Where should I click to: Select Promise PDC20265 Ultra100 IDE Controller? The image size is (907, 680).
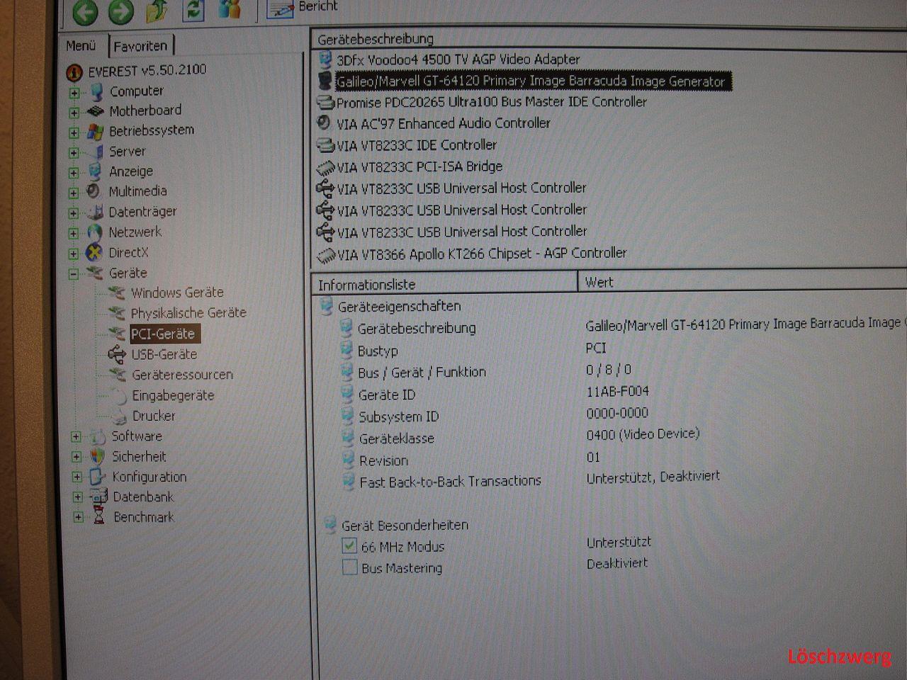point(491,102)
